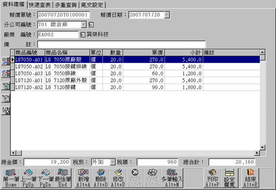Select row LG7050-A02
Screen dimensions: 276x190
point(135,67)
